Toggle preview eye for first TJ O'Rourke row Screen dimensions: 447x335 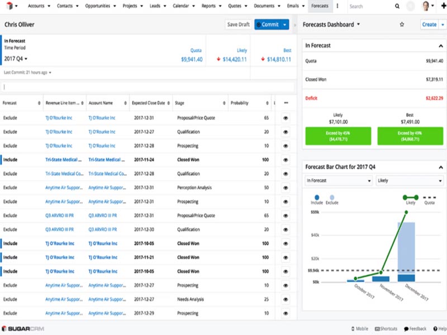(285, 118)
